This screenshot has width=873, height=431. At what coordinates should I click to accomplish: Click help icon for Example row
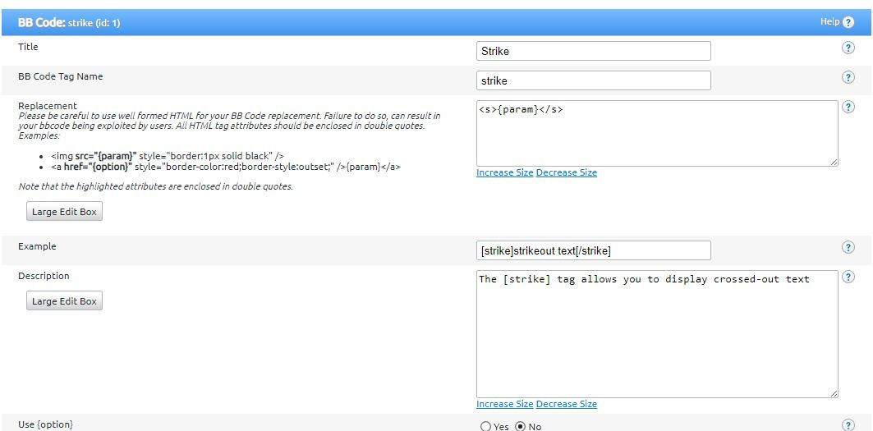848,247
